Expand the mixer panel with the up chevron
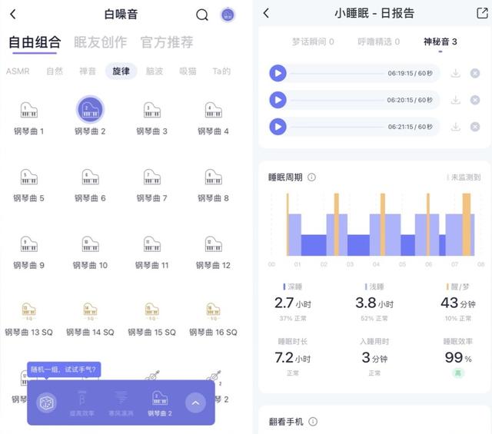This screenshot has width=492, height=434. coord(195,403)
